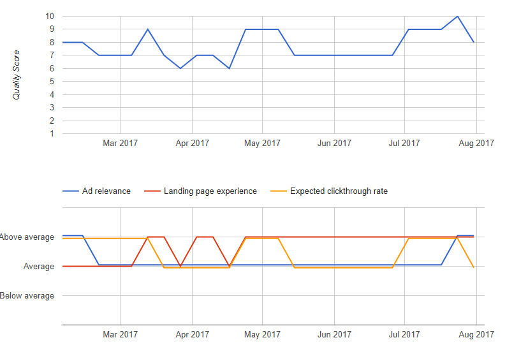Click the Above average axis label

[27, 237]
